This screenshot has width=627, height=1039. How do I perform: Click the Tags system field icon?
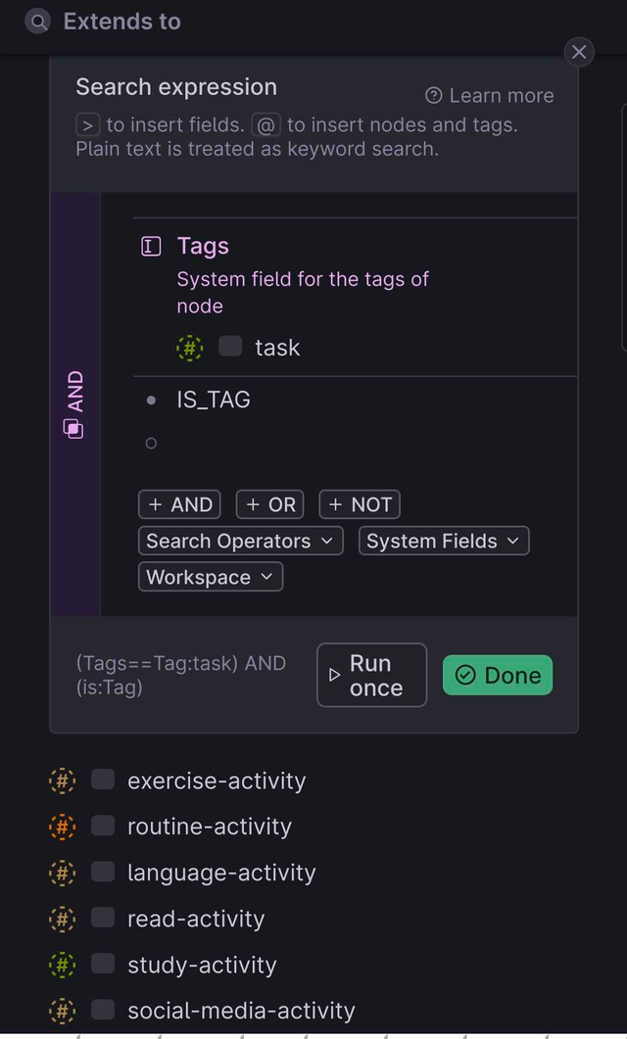pos(149,246)
